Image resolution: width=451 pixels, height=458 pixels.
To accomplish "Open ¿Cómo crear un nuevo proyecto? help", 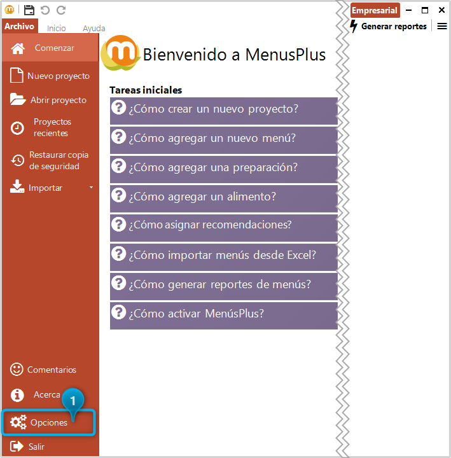I will tap(224, 111).
